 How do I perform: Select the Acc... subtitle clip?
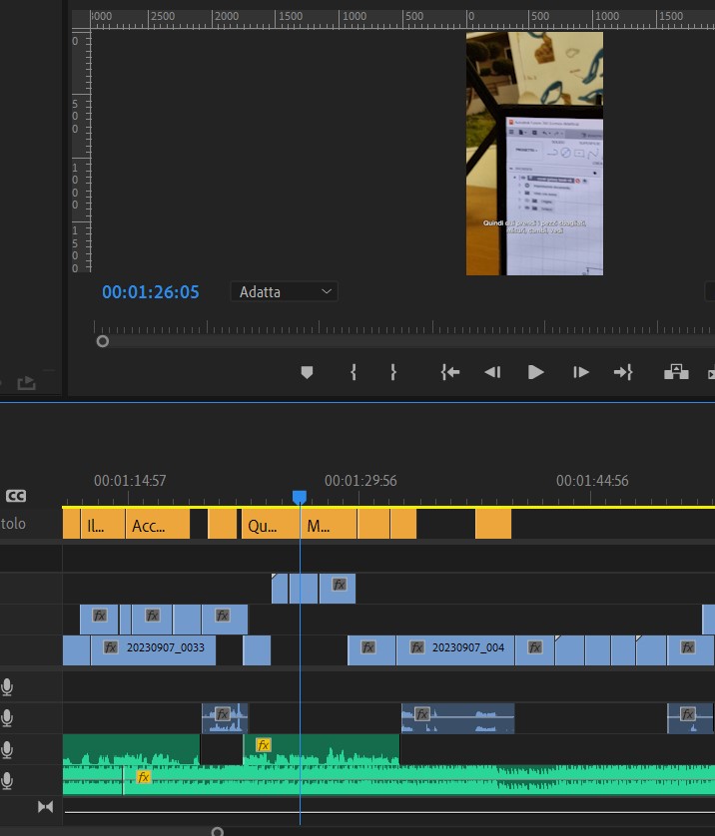pyautogui.click(x=156, y=525)
